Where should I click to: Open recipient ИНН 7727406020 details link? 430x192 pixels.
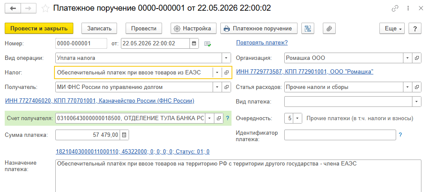[x=99, y=101]
